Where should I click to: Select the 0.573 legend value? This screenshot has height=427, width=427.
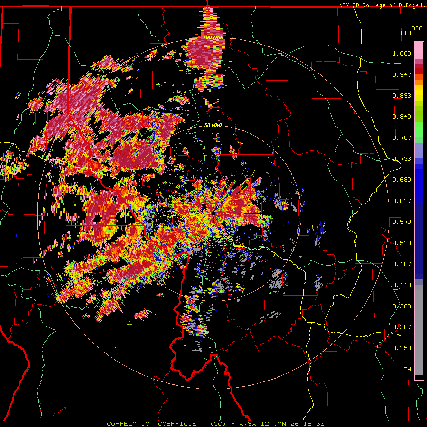pyautogui.click(x=402, y=222)
